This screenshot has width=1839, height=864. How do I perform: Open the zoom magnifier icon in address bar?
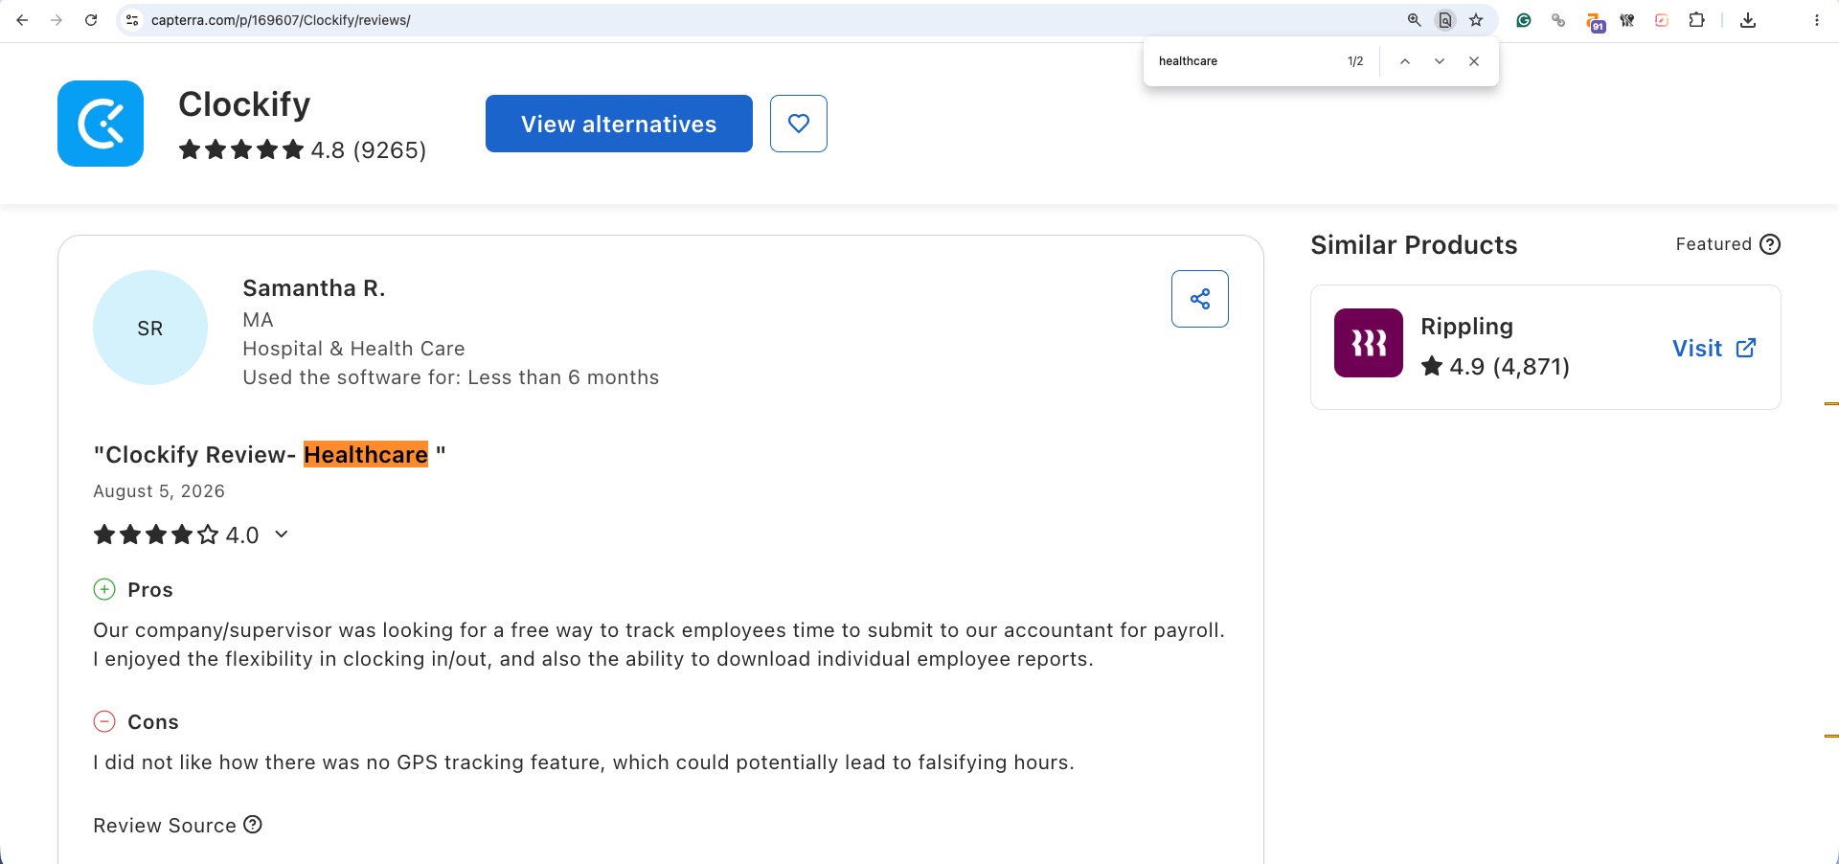click(1414, 20)
